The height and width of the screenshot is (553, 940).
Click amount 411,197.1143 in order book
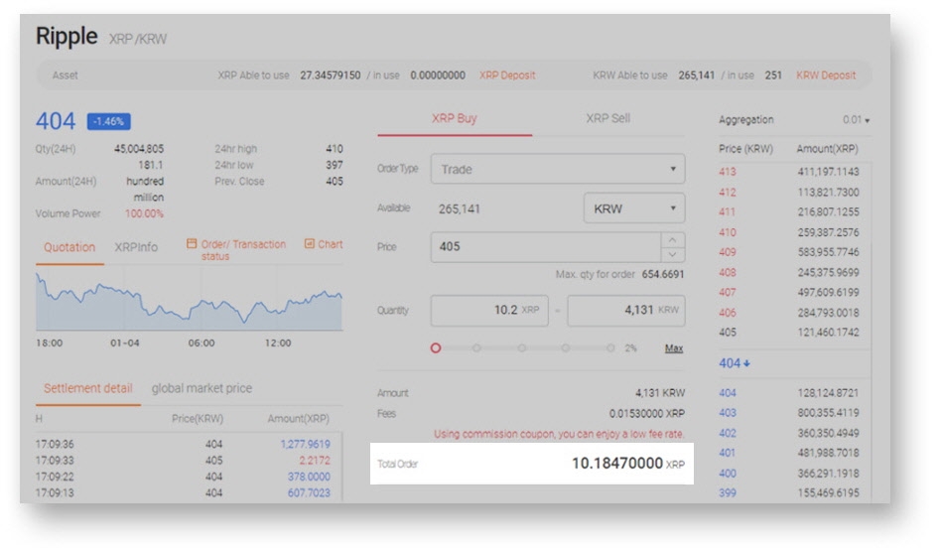(828, 172)
